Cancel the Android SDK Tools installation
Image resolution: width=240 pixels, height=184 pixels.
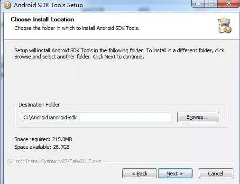click(x=216, y=174)
